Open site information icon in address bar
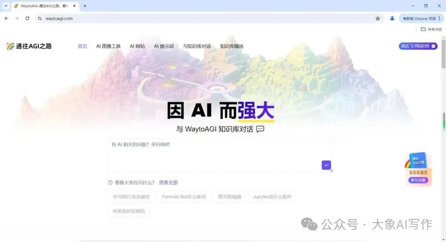Viewport: 446px width, 242px height. click(40, 19)
